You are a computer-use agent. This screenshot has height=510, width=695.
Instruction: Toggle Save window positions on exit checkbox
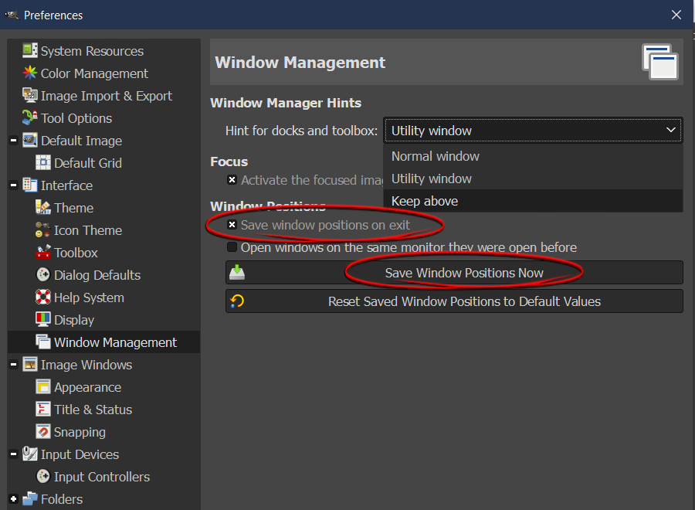tap(232, 225)
